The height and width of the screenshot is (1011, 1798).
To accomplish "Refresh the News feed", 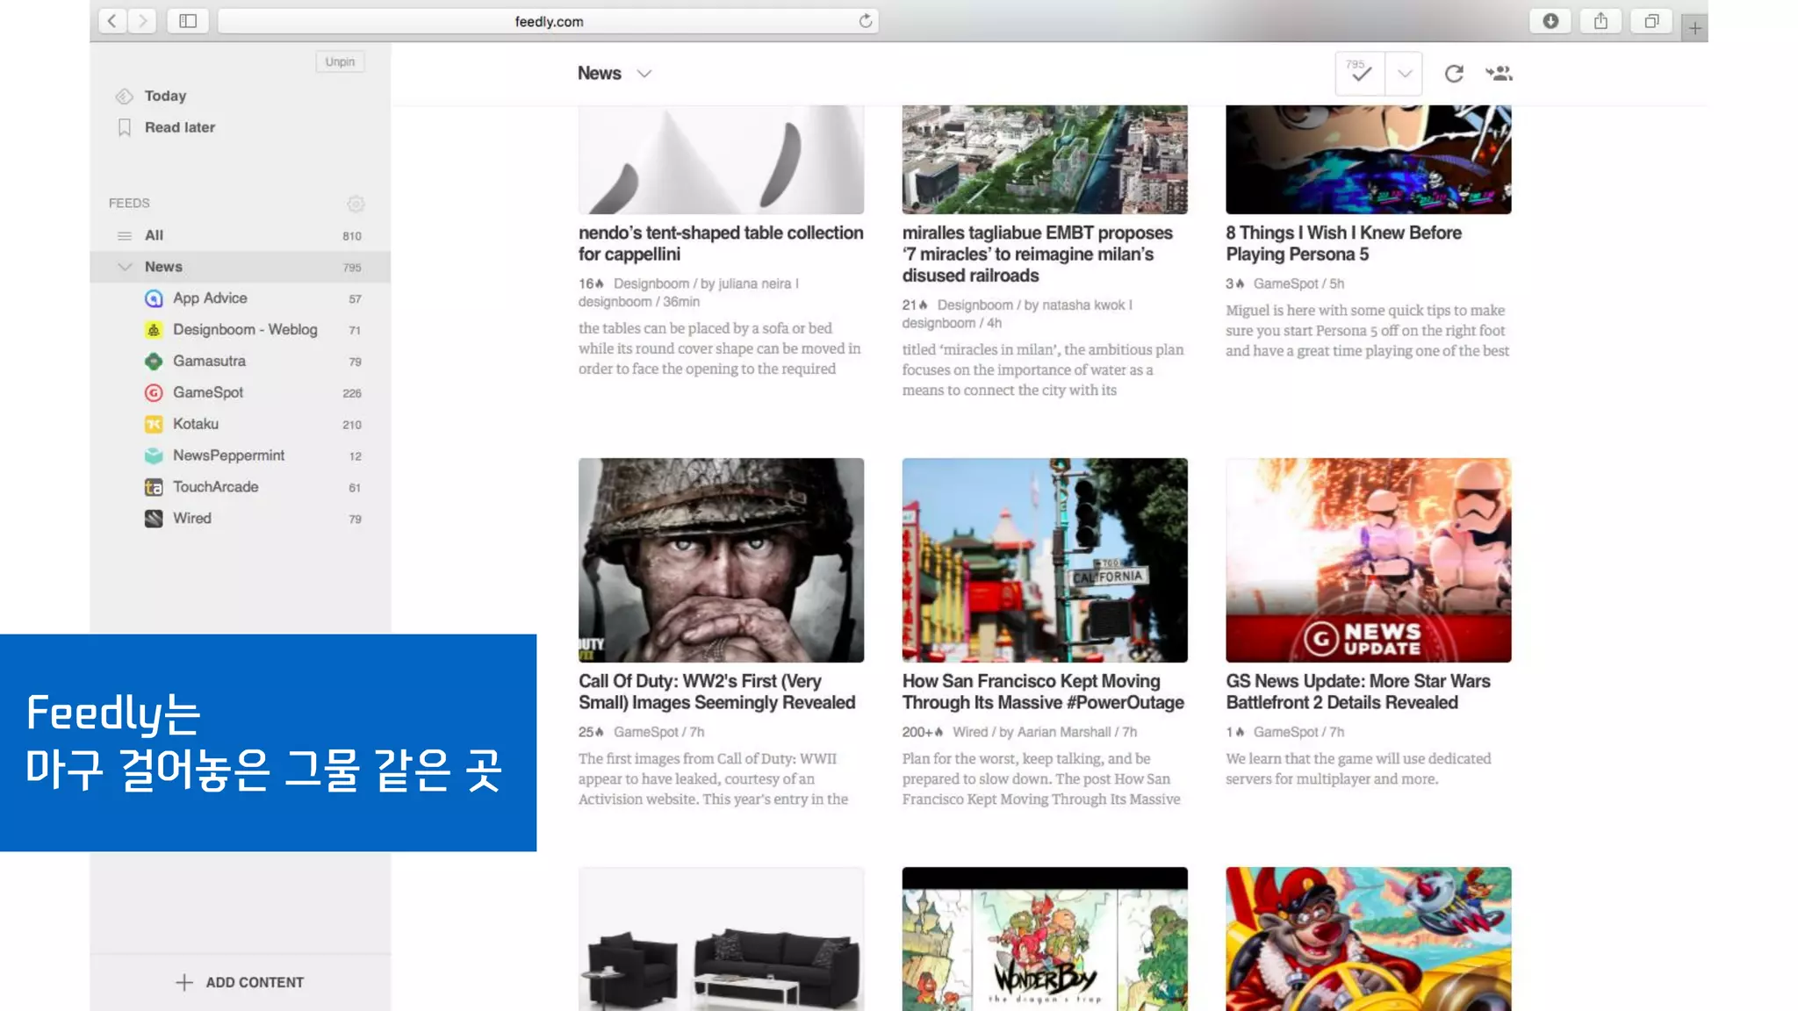I will (1454, 74).
